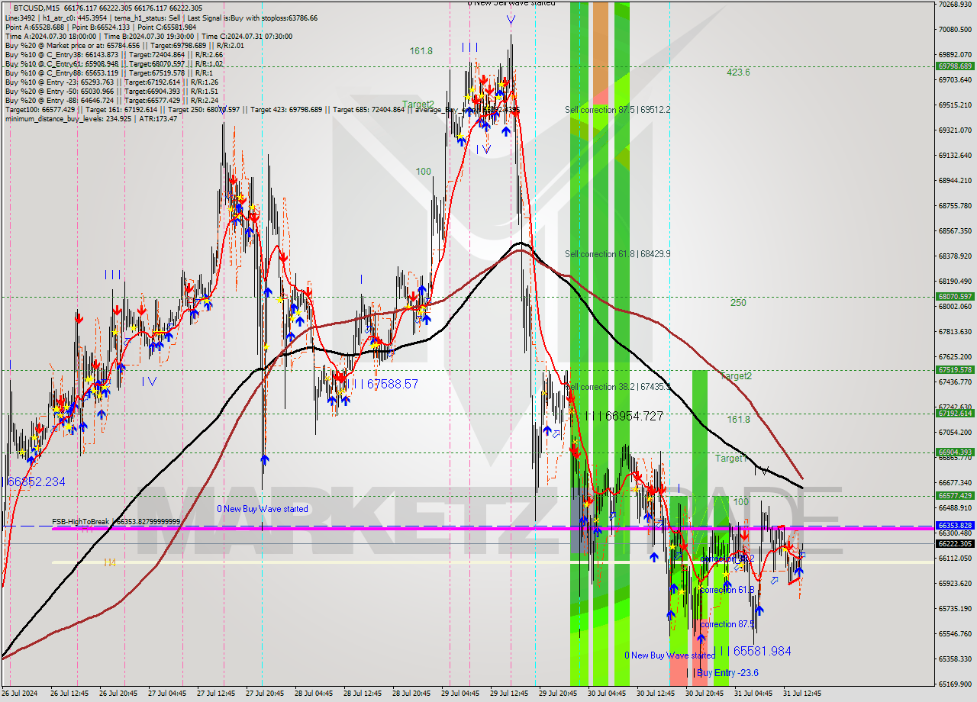
Task: Select the 'correction 61.8' blue label
Action: point(727,590)
